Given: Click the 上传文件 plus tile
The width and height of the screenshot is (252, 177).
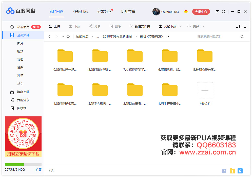Looking at the screenshot, I should pyautogui.click(x=205, y=90).
